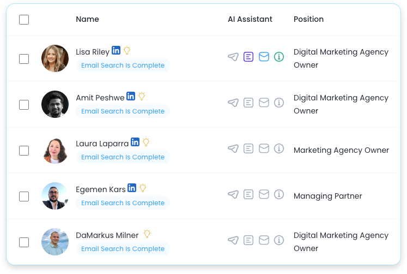Open Laura Laparra's LinkedIn profile icon
The height and width of the screenshot is (274, 407).
point(135,142)
